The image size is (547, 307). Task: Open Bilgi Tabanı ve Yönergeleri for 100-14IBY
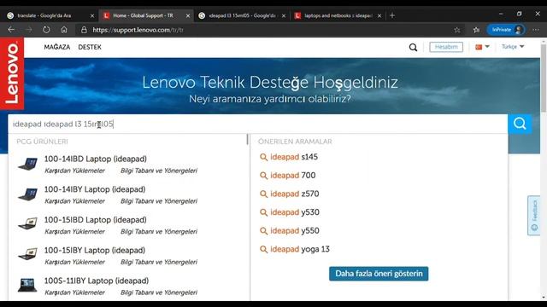tap(159, 201)
